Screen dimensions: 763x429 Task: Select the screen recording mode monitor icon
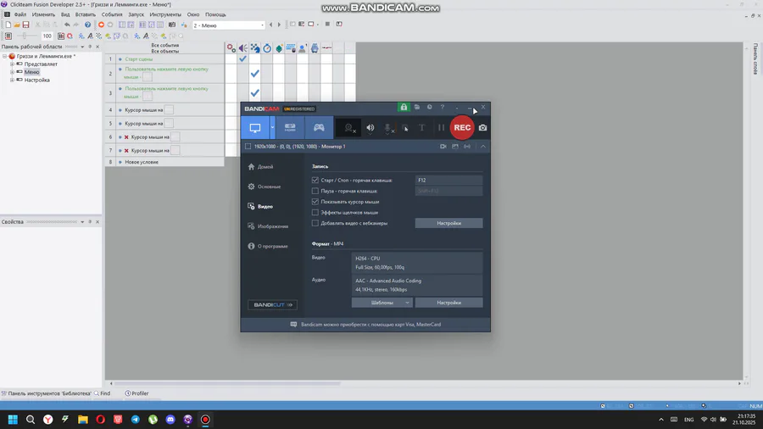pos(255,128)
